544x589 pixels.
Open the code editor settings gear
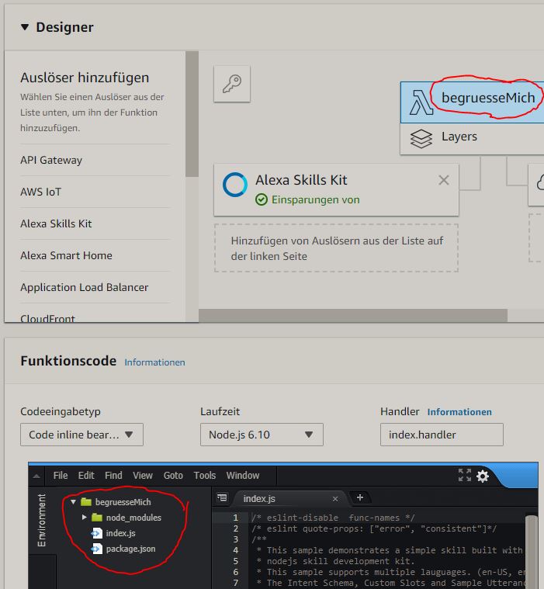click(x=483, y=476)
